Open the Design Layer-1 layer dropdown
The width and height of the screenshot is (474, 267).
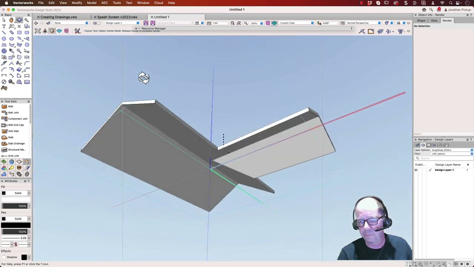tap(122, 23)
